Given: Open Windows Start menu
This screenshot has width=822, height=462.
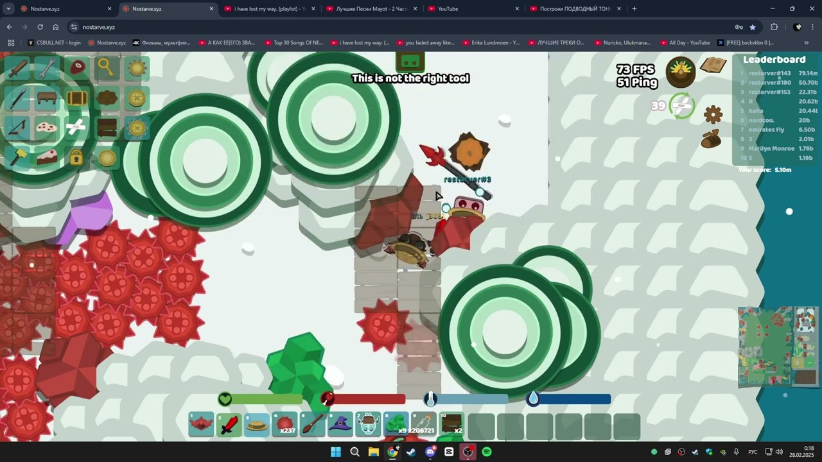Looking at the screenshot, I should 336,452.
